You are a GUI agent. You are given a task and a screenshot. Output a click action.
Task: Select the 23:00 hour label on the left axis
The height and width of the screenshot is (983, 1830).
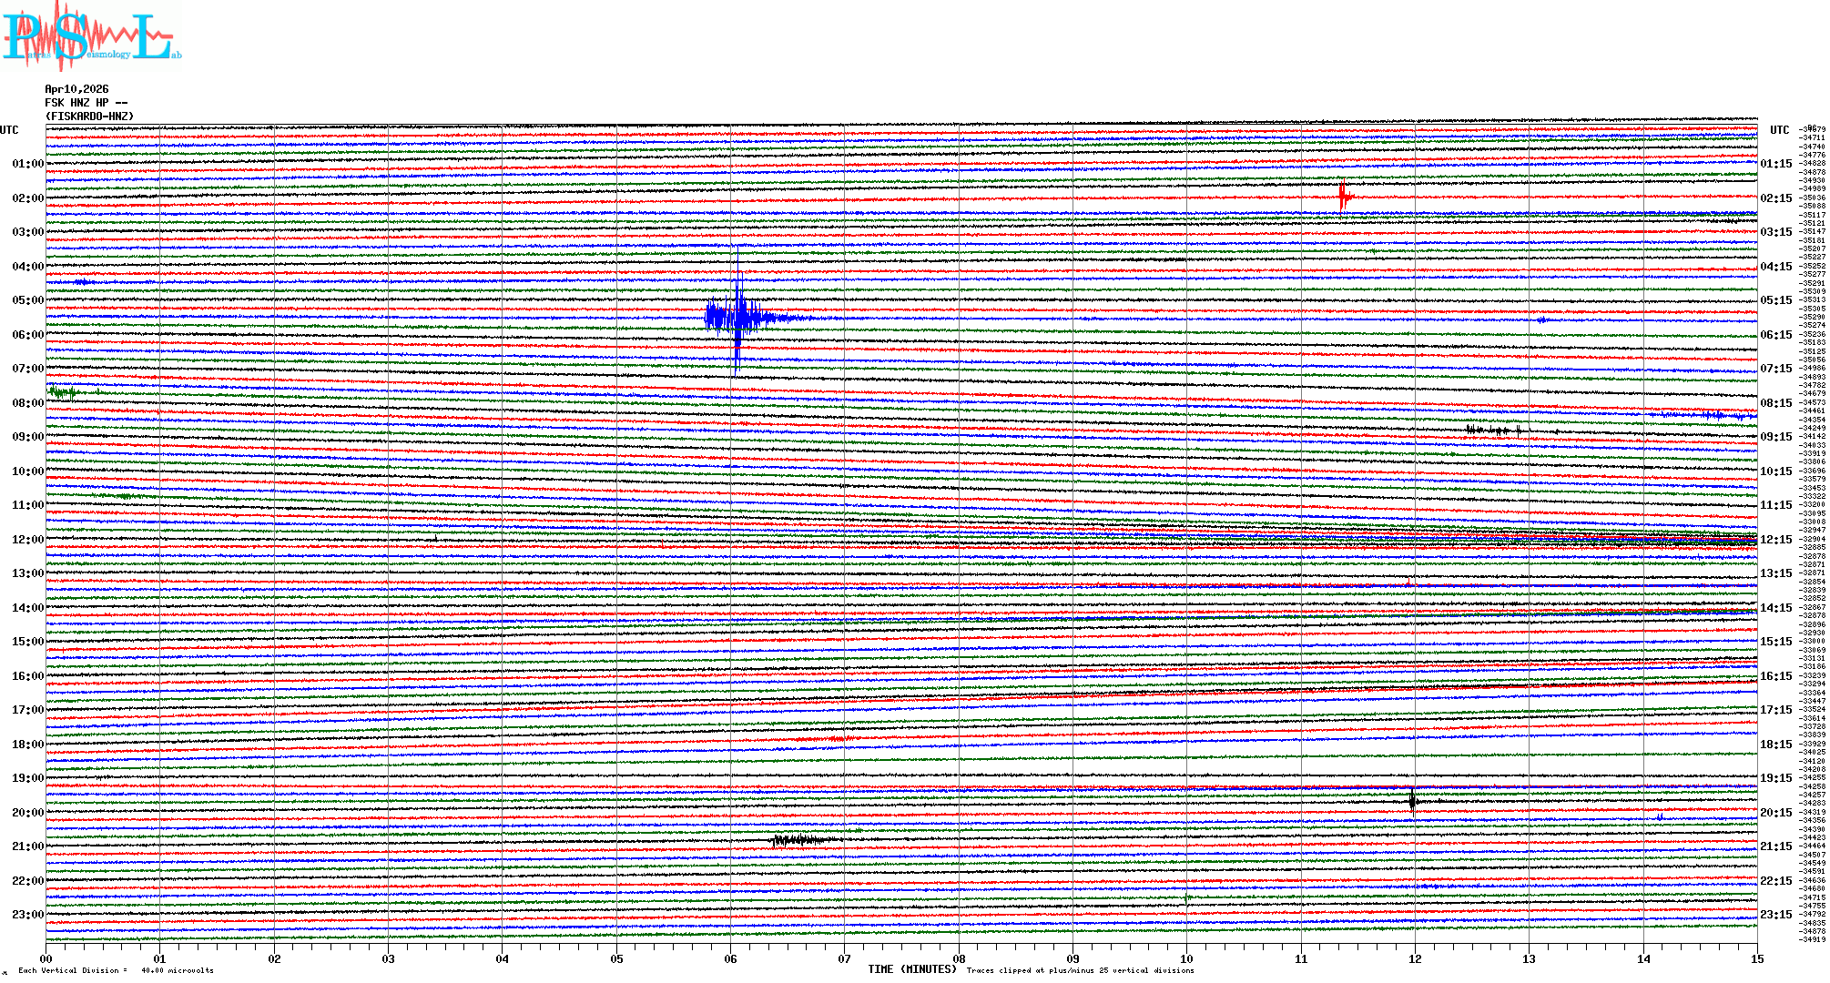(x=27, y=915)
